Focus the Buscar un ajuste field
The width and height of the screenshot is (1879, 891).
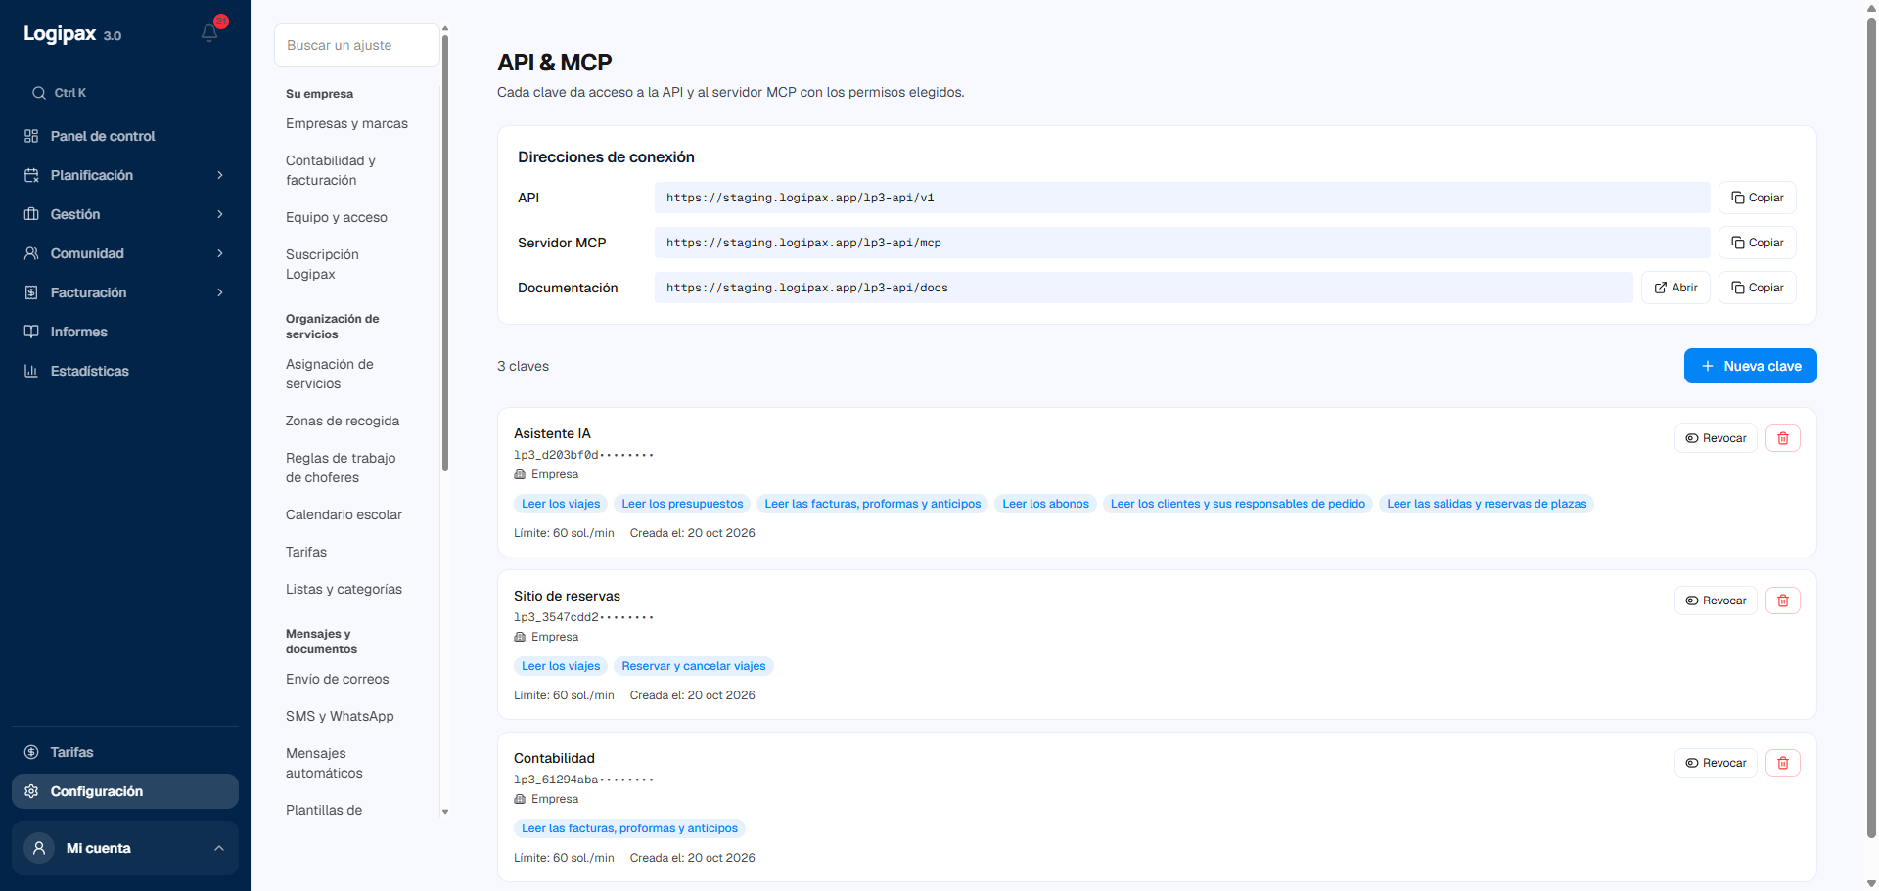click(x=357, y=45)
